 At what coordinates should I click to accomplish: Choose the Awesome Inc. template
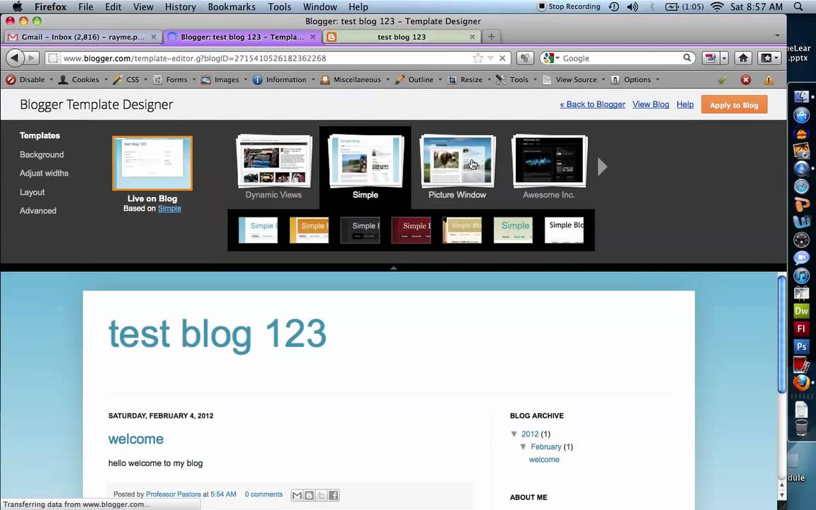click(549, 168)
